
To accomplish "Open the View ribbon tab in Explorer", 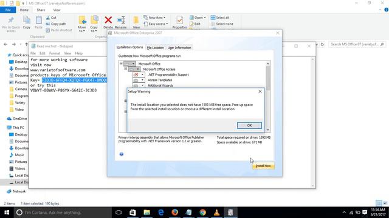I will pyautogui.click(x=57, y=10).
